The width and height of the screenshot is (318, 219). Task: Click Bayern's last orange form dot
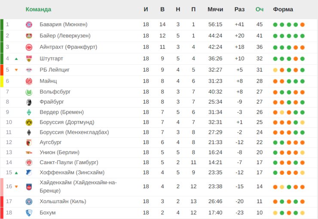tap(303, 25)
